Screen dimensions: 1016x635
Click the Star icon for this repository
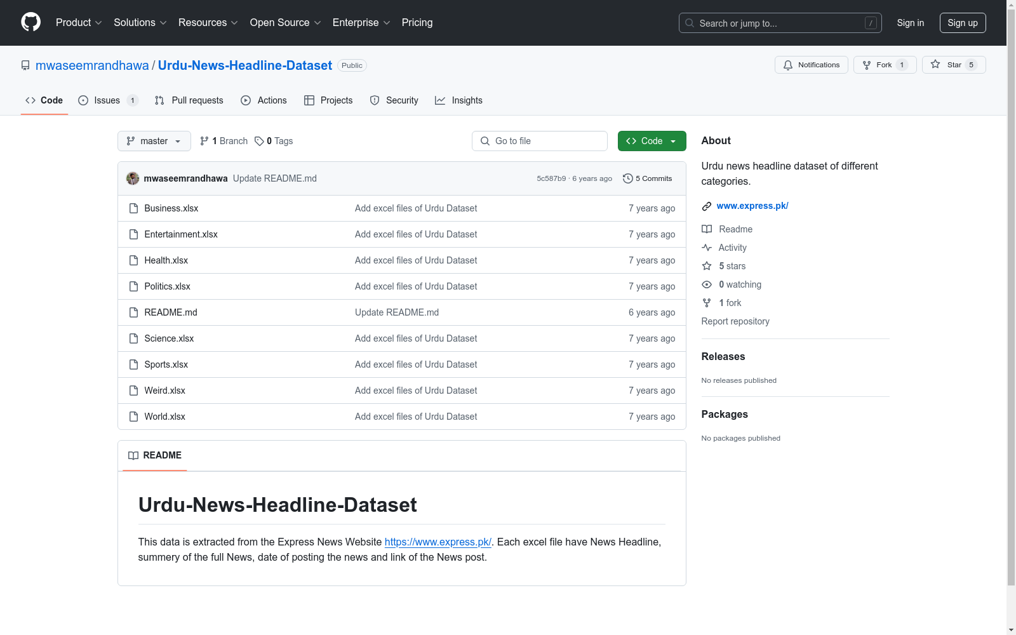tap(935, 65)
